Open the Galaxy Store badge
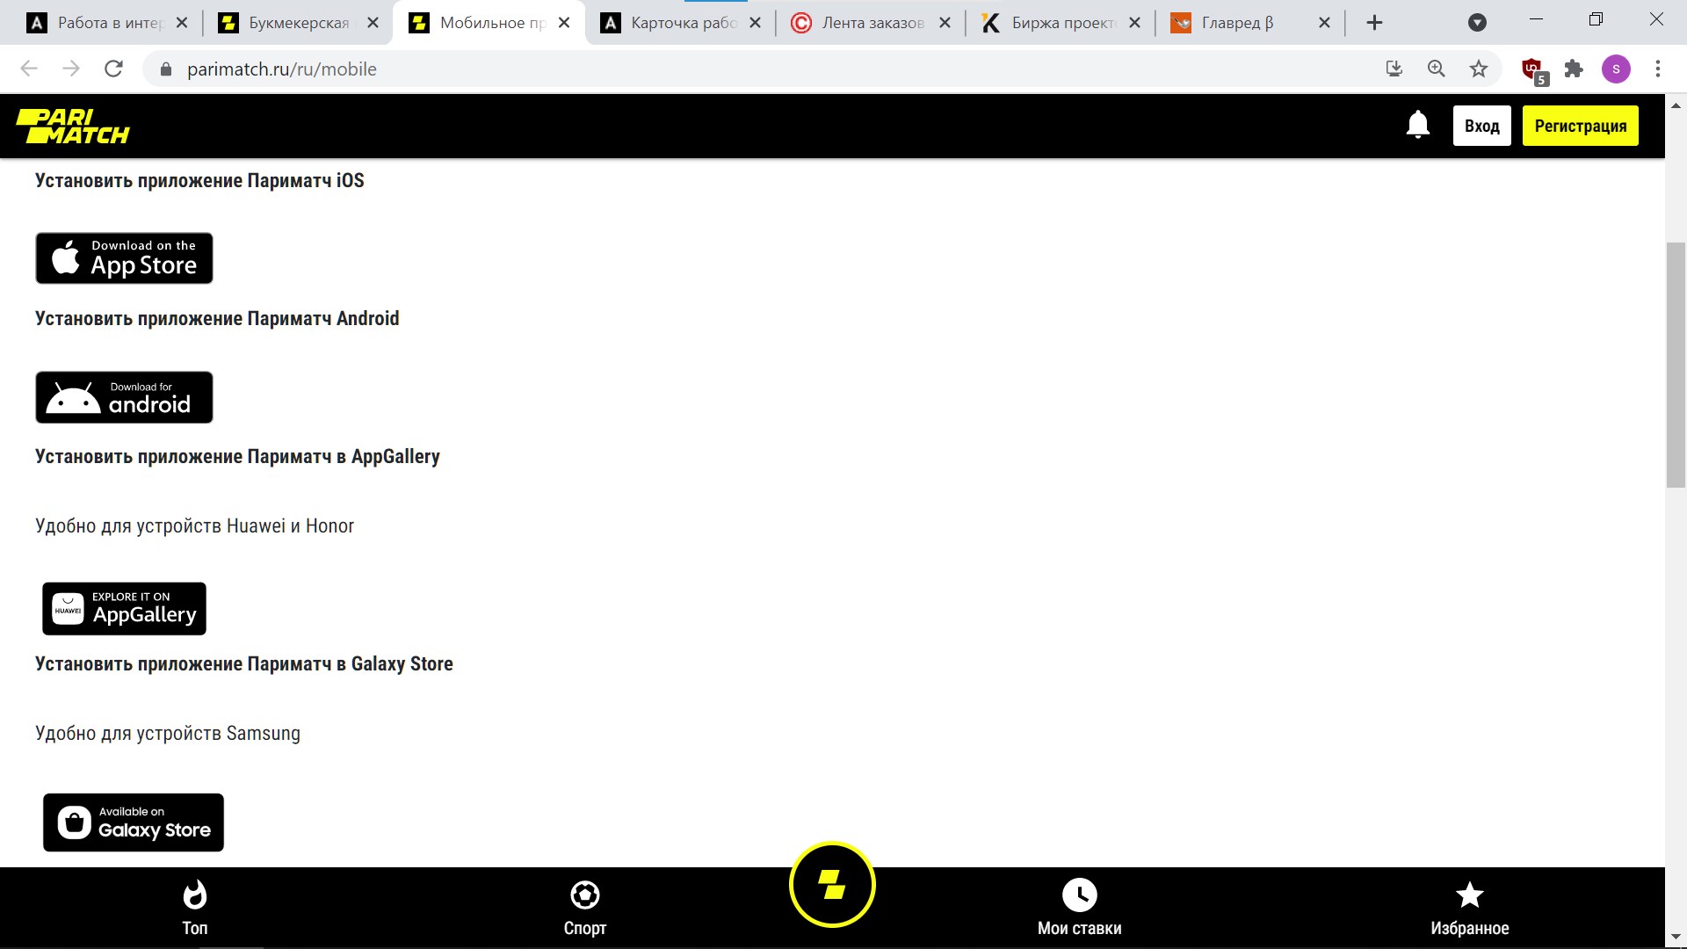The image size is (1687, 949). 134,822
